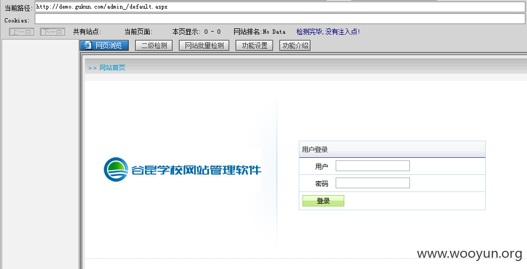Click the 当前页面 label

(x=138, y=32)
